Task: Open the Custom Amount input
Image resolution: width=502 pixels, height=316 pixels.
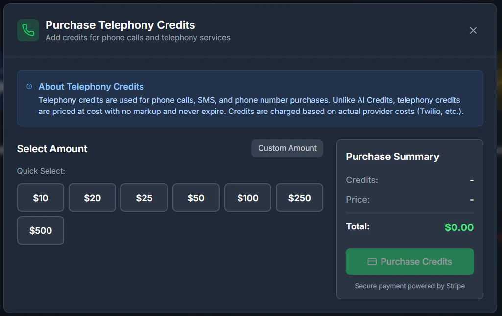Action: pos(287,148)
